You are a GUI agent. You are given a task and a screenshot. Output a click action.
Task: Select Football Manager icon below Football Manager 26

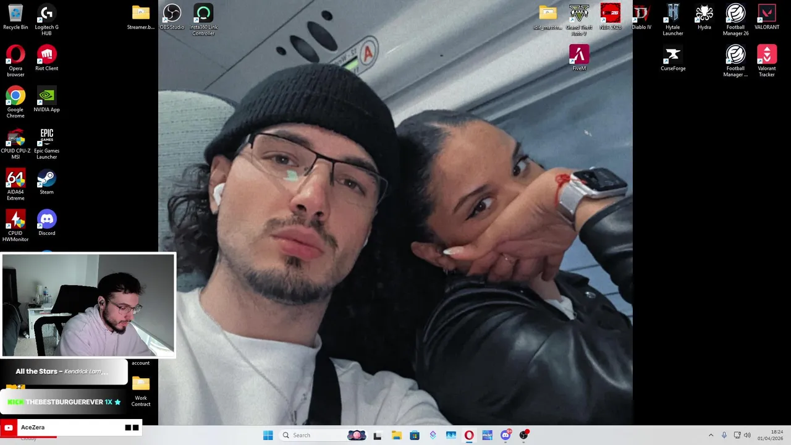pos(735,61)
